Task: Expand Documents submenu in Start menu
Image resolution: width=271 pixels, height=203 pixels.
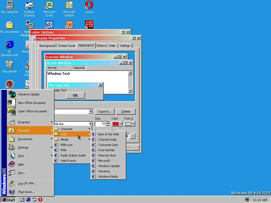Action: tap(30, 139)
